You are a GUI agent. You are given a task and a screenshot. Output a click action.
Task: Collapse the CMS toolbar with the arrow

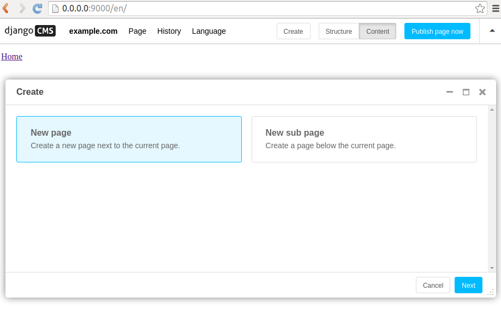click(x=492, y=31)
